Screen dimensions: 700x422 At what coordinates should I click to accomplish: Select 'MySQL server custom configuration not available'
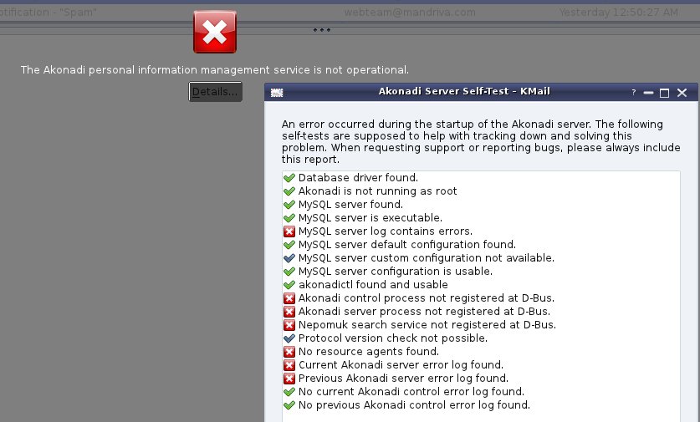pos(481,258)
